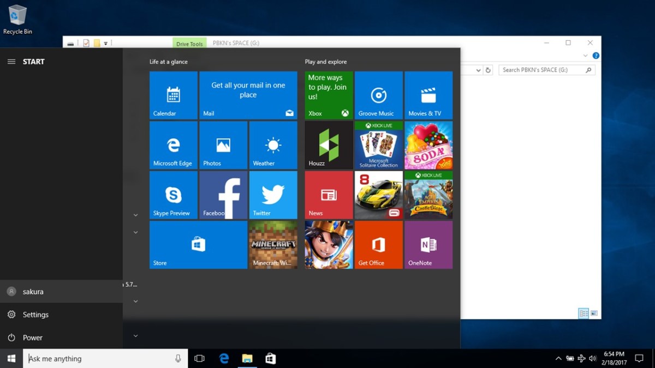Screen dimensions: 655x368
Task: Click the Power button
Action: coord(32,337)
